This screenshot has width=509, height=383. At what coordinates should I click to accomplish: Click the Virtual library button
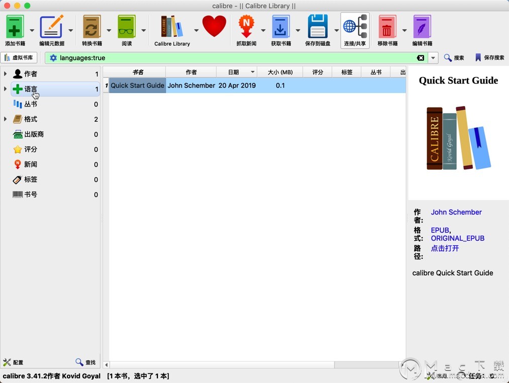19,58
